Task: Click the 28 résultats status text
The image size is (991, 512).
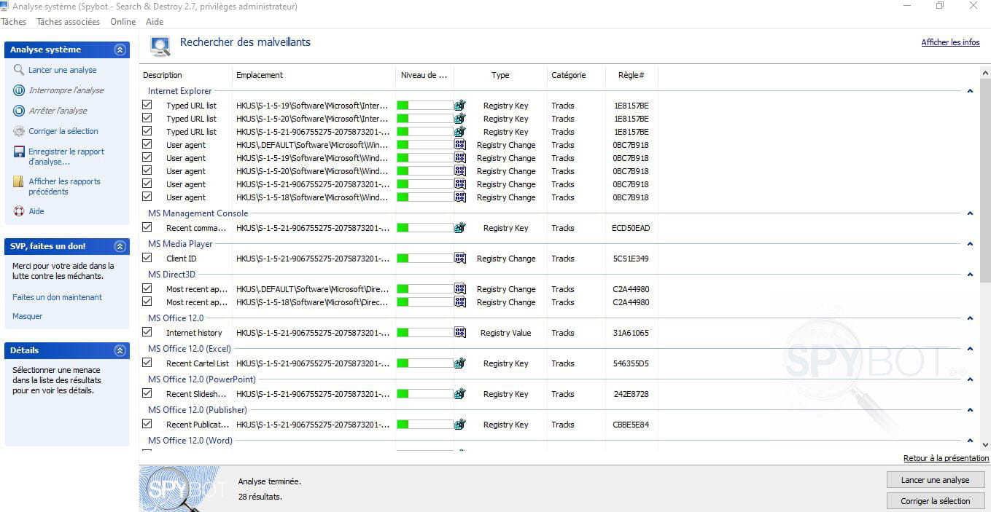Action: (x=260, y=497)
